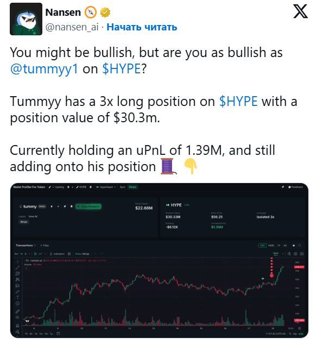
Task: Select the ruler measure tool
Action: 17,311
